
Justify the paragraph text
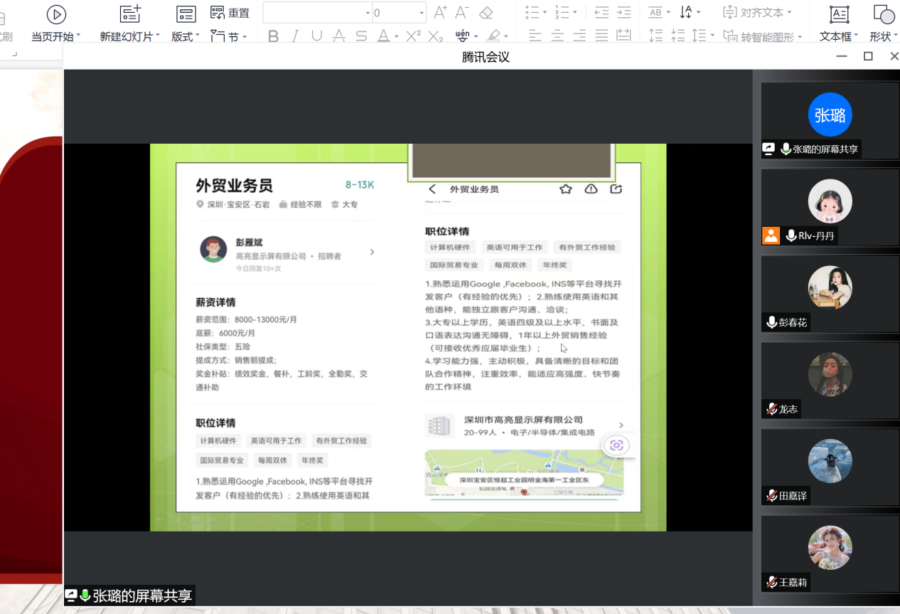pos(601,36)
